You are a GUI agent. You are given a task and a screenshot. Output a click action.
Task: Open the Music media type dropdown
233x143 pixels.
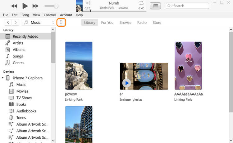click(39, 23)
